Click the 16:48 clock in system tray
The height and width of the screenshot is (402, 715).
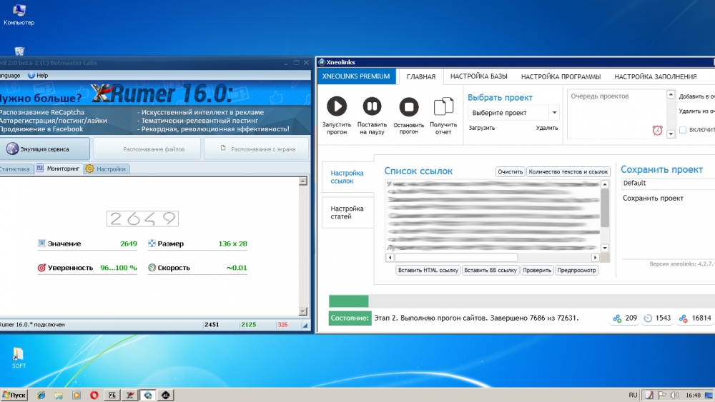click(693, 395)
